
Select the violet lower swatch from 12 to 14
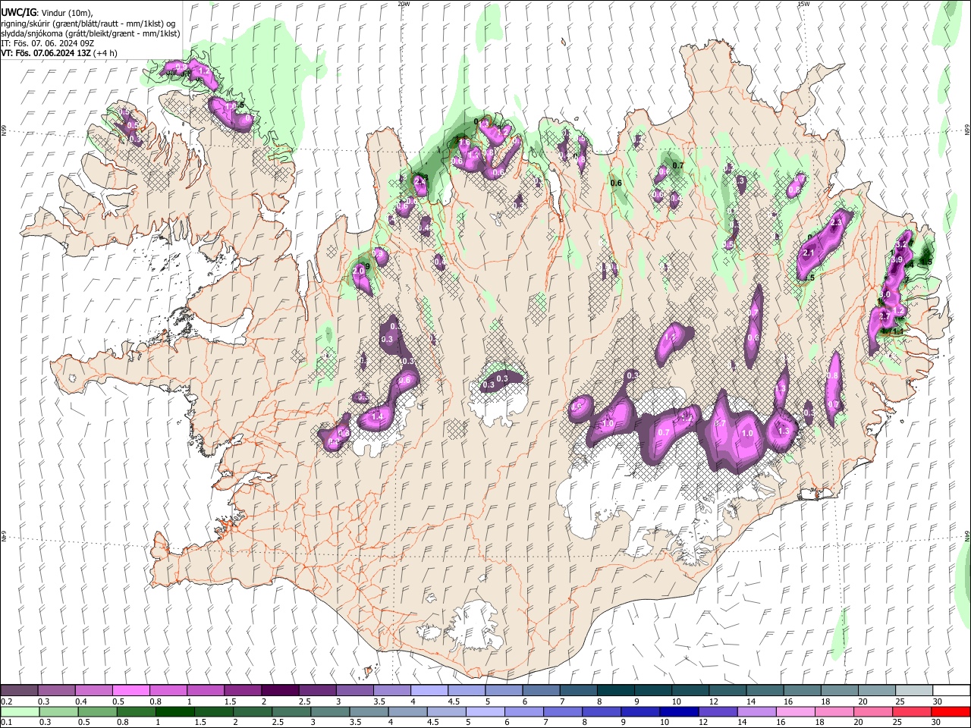click(x=716, y=711)
